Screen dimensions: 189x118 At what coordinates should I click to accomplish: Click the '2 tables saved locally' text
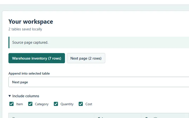coord(25,29)
